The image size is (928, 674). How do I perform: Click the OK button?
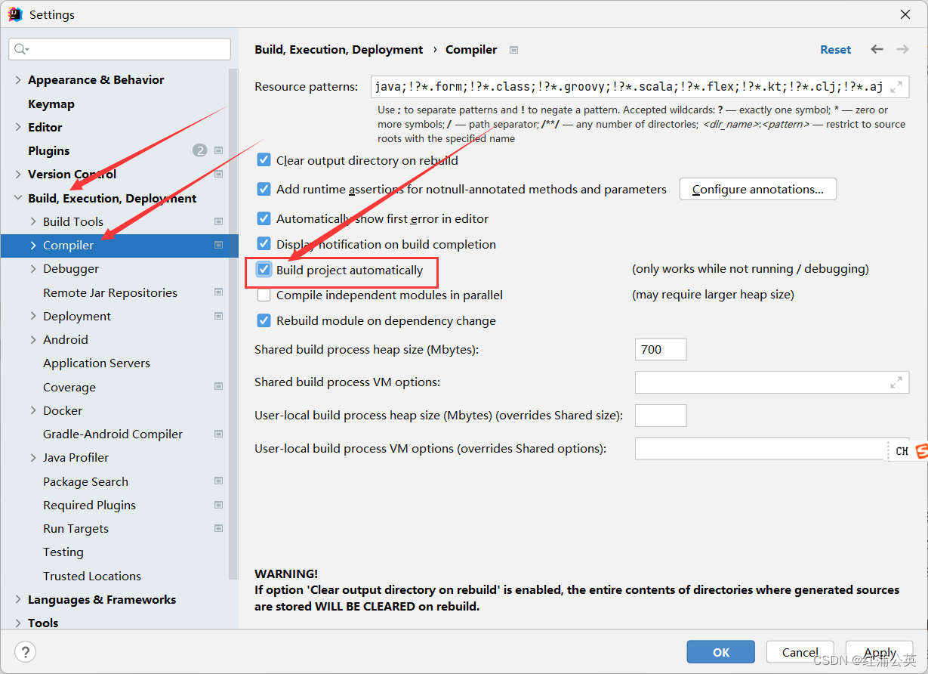(x=721, y=652)
